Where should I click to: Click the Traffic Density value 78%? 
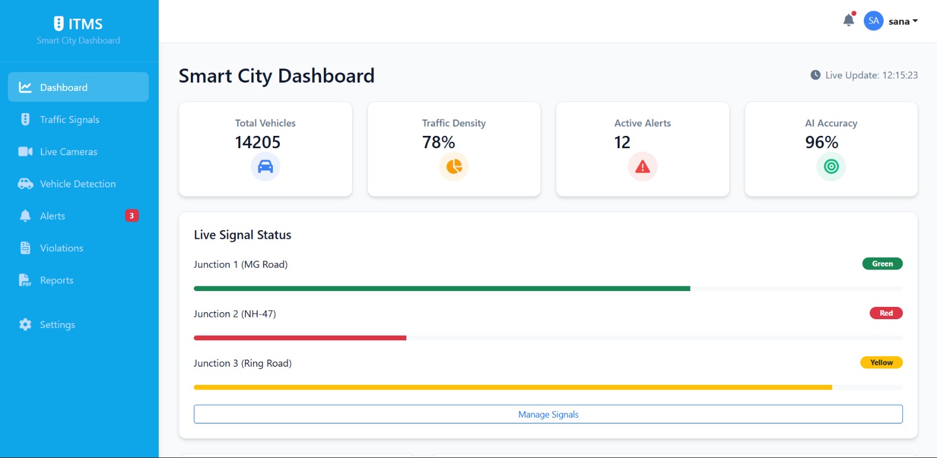point(439,142)
